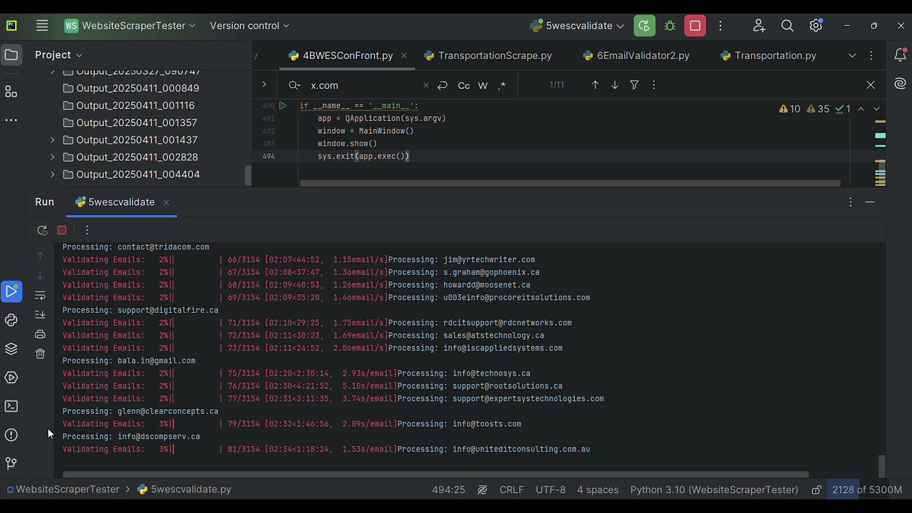This screenshot has width=912, height=513.
Task: Open Problems tool window
Action: [11, 435]
